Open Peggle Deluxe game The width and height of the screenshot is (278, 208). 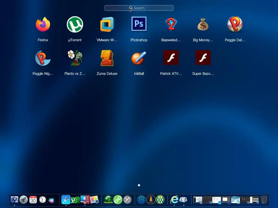coord(235,24)
